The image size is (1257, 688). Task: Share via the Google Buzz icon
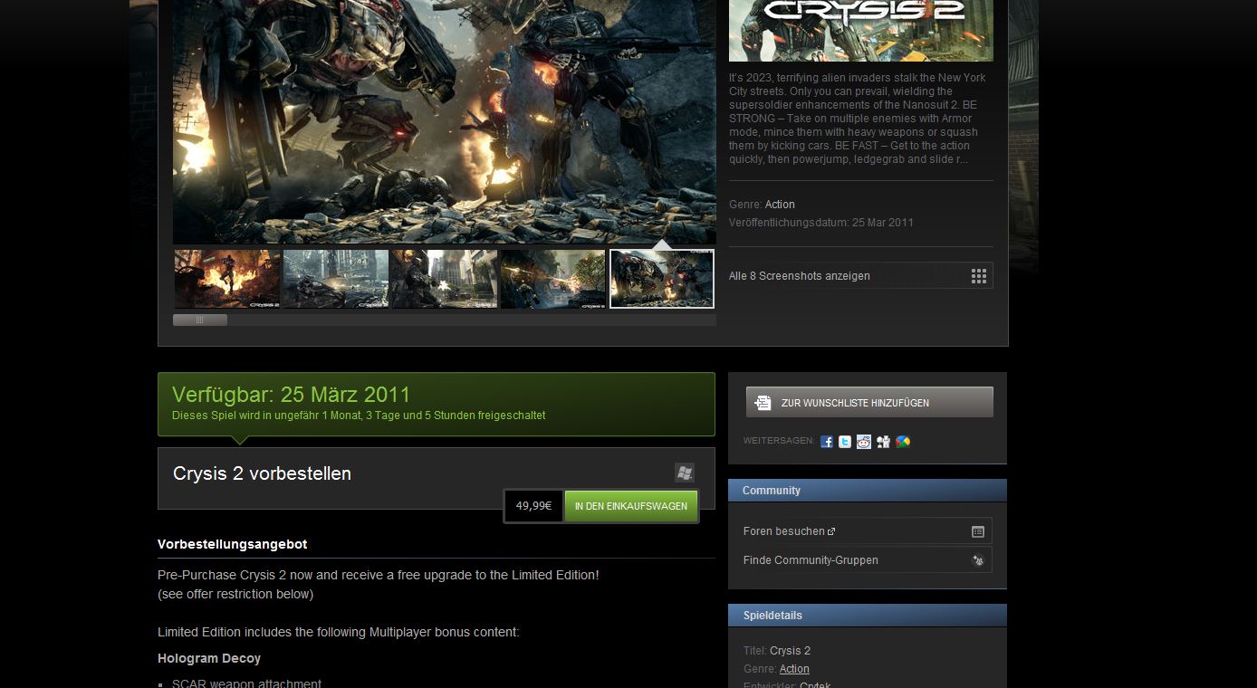[x=903, y=442]
